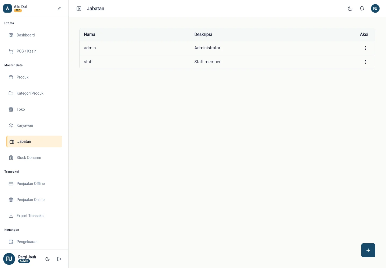
Task: Open PJ avatar menu in header
Action: pyautogui.click(x=375, y=9)
